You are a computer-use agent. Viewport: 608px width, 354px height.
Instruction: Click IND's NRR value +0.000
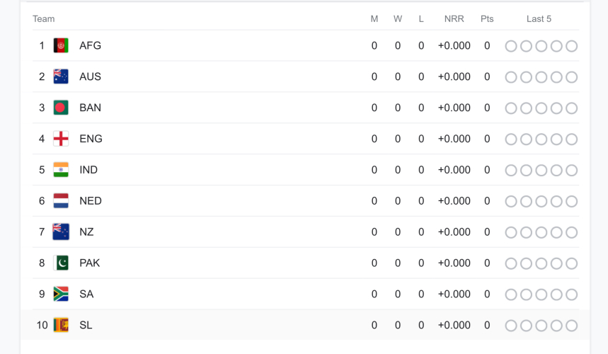[x=454, y=171]
